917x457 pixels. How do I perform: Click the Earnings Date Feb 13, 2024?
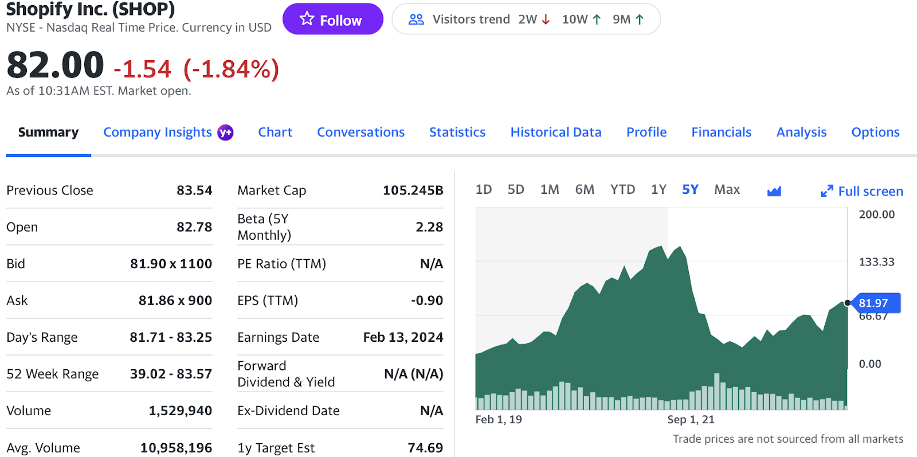pos(403,337)
